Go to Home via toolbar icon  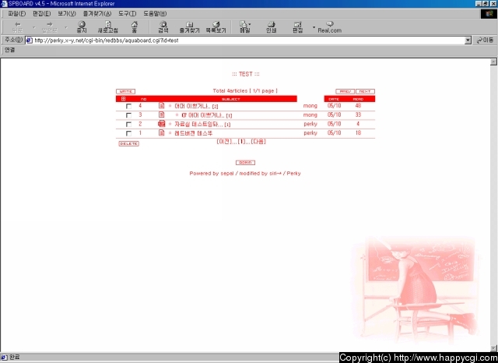tap(135, 26)
